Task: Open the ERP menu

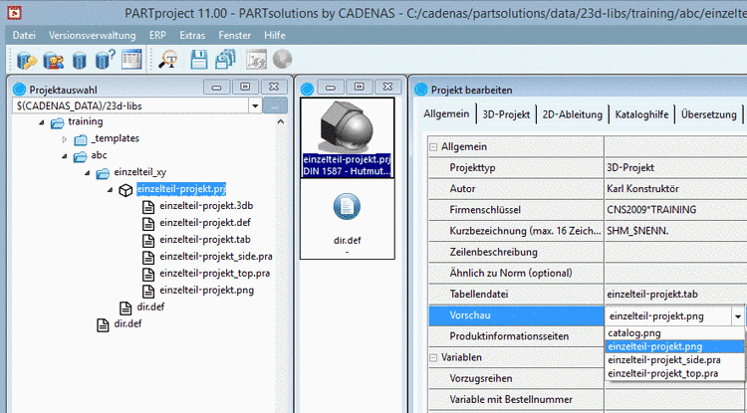Action: (x=157, y=35)
